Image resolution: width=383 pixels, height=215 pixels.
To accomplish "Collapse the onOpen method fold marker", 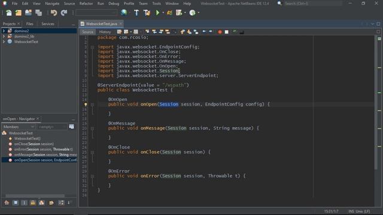I will point(92,105).
